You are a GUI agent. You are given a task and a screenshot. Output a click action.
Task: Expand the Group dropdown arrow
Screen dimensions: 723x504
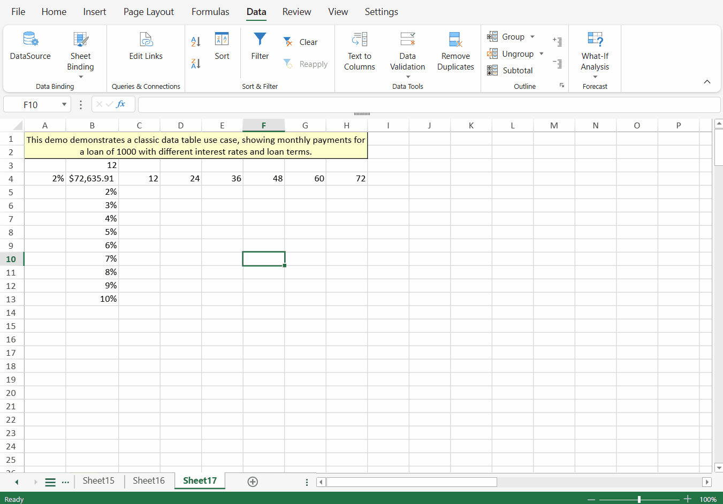pyautogui.click(x=532, y=37)
